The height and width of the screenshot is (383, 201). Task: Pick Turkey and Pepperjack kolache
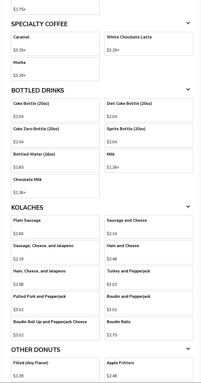149,278
